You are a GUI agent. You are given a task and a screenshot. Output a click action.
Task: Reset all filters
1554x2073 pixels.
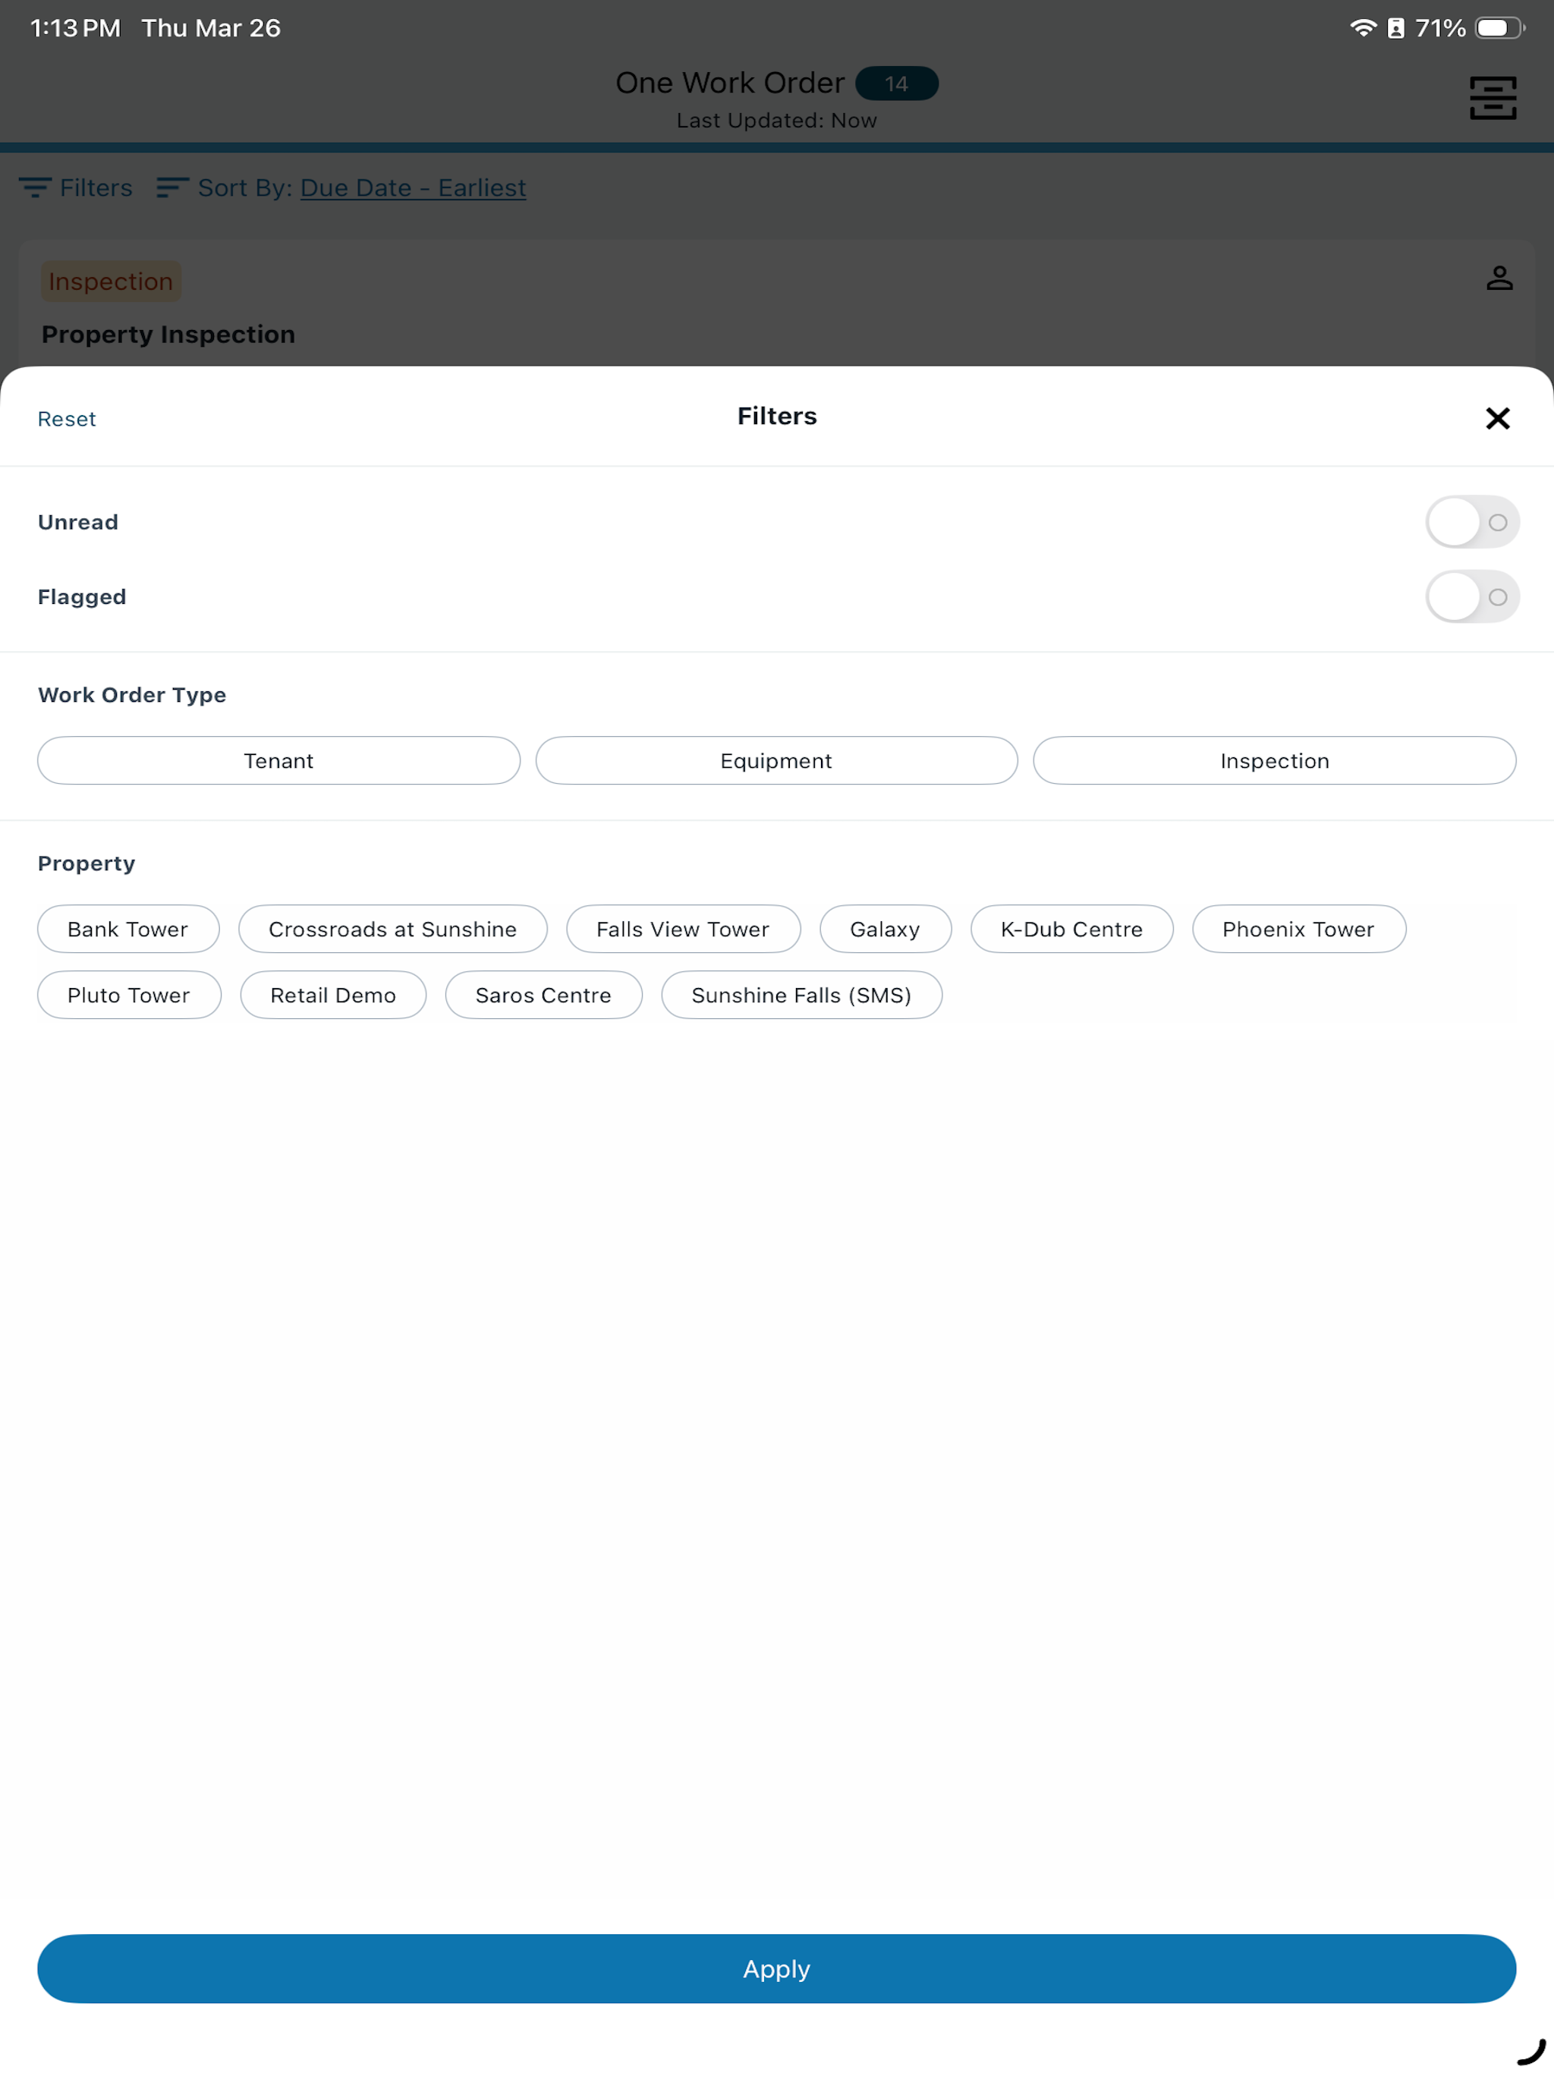pos(67,419)
